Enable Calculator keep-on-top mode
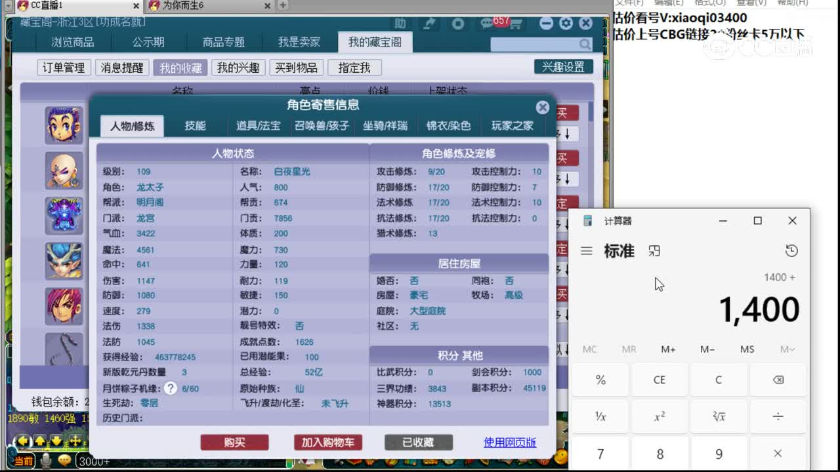Viewport: 840px width, 472px height. [x=654, y=250]
